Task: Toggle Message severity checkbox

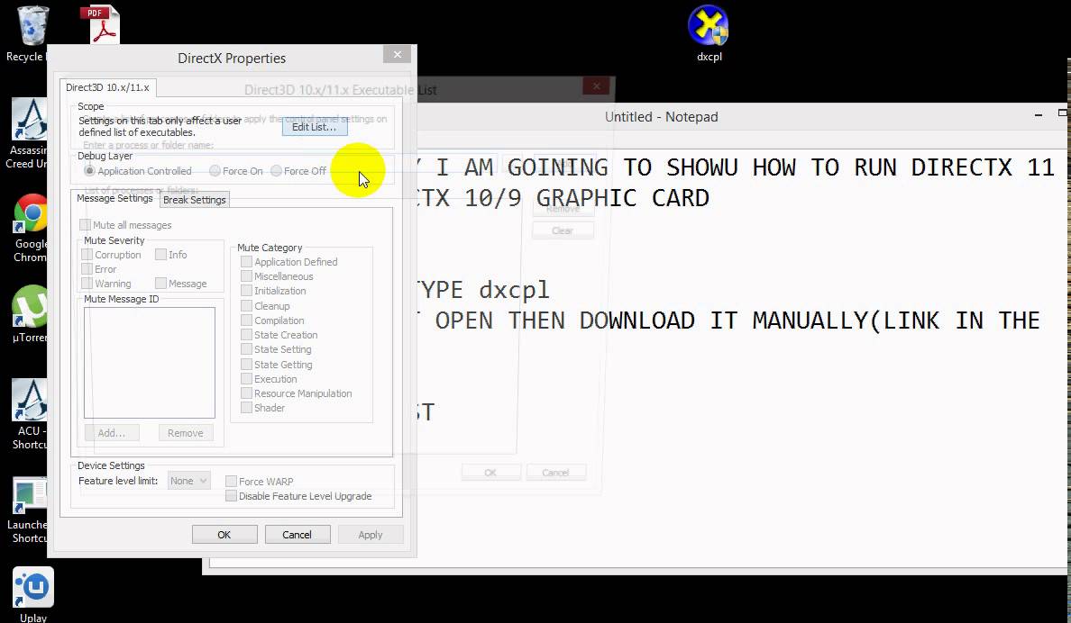Action: coord(161,284)
